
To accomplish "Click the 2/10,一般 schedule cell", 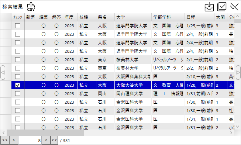I will (x=199, y=76).
